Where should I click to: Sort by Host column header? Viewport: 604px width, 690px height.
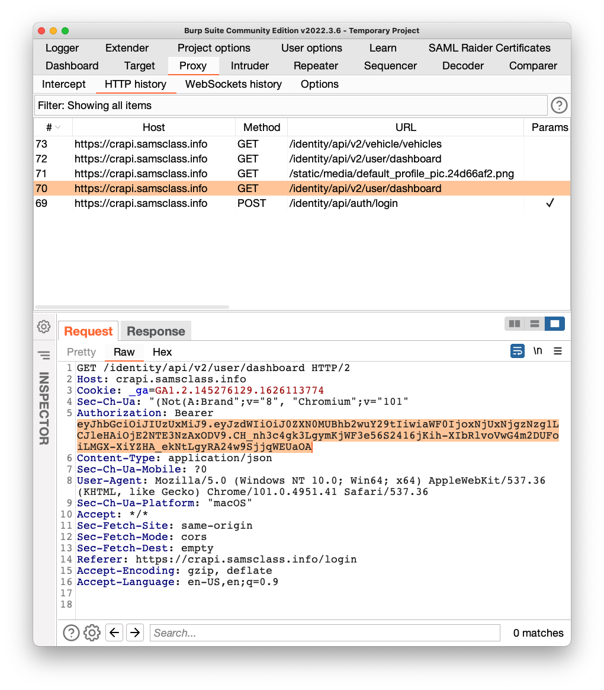pos(154,127)
